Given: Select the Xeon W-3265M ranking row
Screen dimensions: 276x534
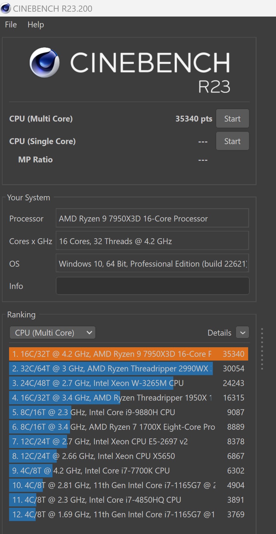Looking at the screenshot, I should (129, 383).
